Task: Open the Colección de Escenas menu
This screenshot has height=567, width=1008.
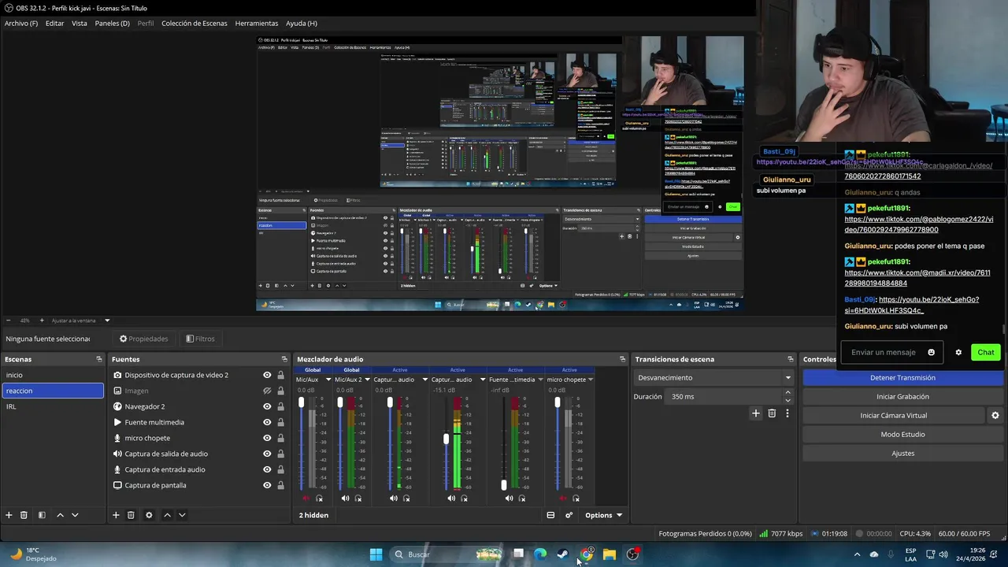Action: [195, 24]
